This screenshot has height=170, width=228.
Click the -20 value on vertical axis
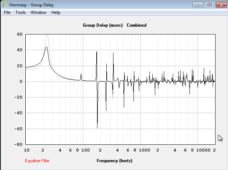pyautogui.click(x=18, y=97)
